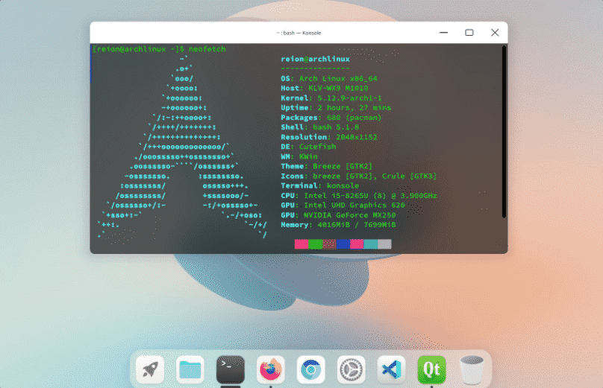Click the 'WM: KWin' line
Viewport: 603px width, 388px height.
[x=299, y=156]
